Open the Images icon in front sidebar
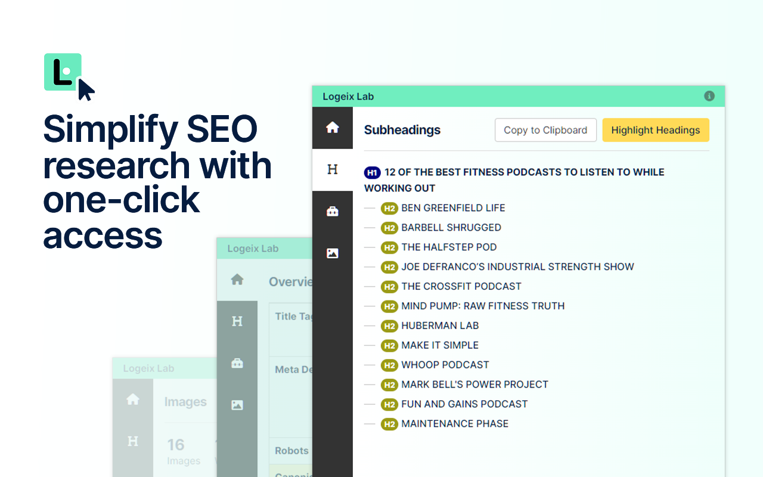Viewport: 763px width, 477px height. point(333,253)
